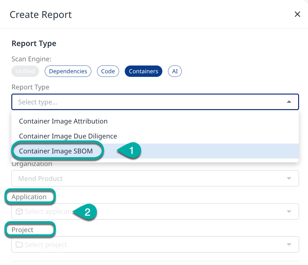Click the selected Containers scan engine chip

tap(144, 71)
